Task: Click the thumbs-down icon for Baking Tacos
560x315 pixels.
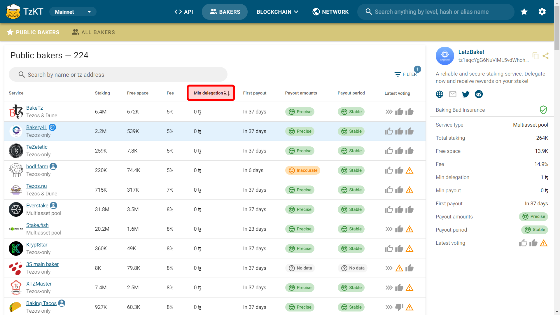Action: coord(399,307)
